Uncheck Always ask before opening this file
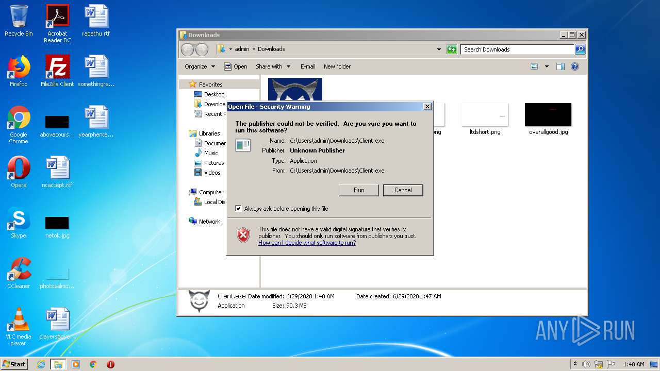Image resolution: width=660 pixels, height=371 pixels. [x=238, y=209]
